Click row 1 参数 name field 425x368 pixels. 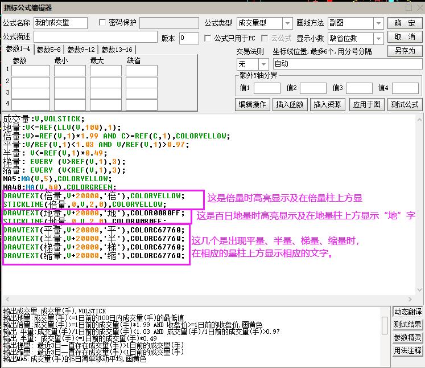[x=31, y=71]
